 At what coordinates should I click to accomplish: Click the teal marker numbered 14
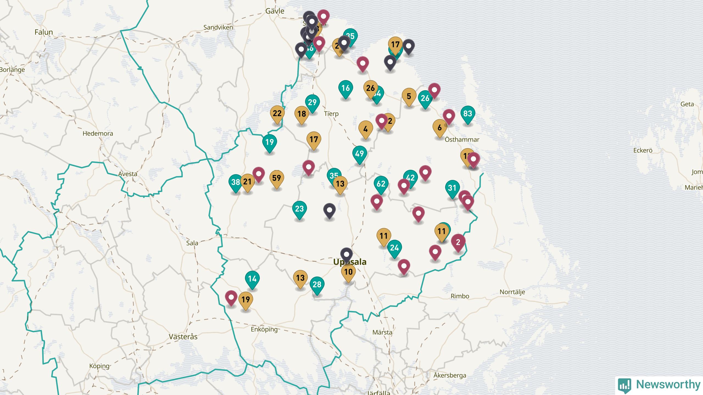252,279
